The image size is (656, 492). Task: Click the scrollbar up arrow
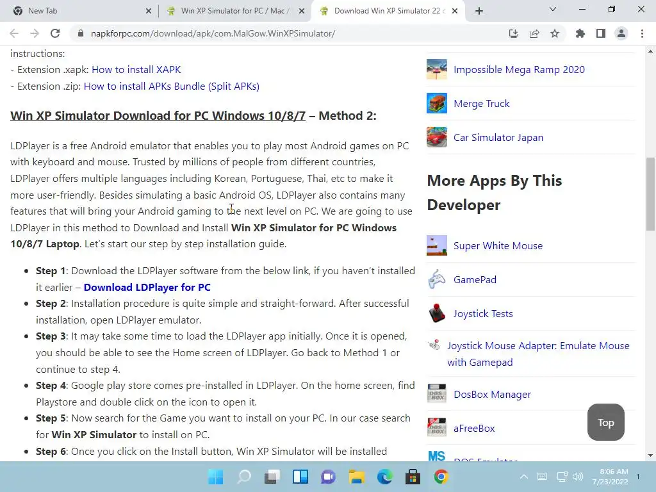coord(650,51)
